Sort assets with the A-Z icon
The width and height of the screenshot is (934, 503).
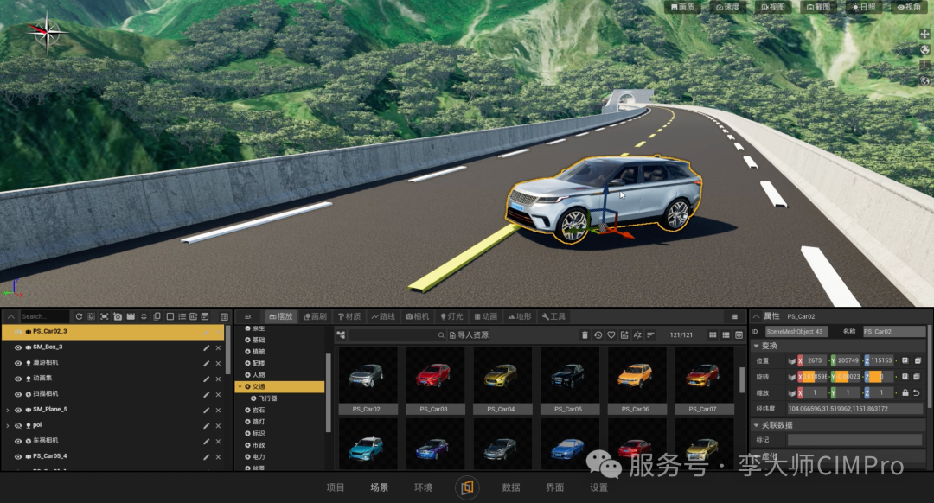pyautogui.click(x=637, y=335)
